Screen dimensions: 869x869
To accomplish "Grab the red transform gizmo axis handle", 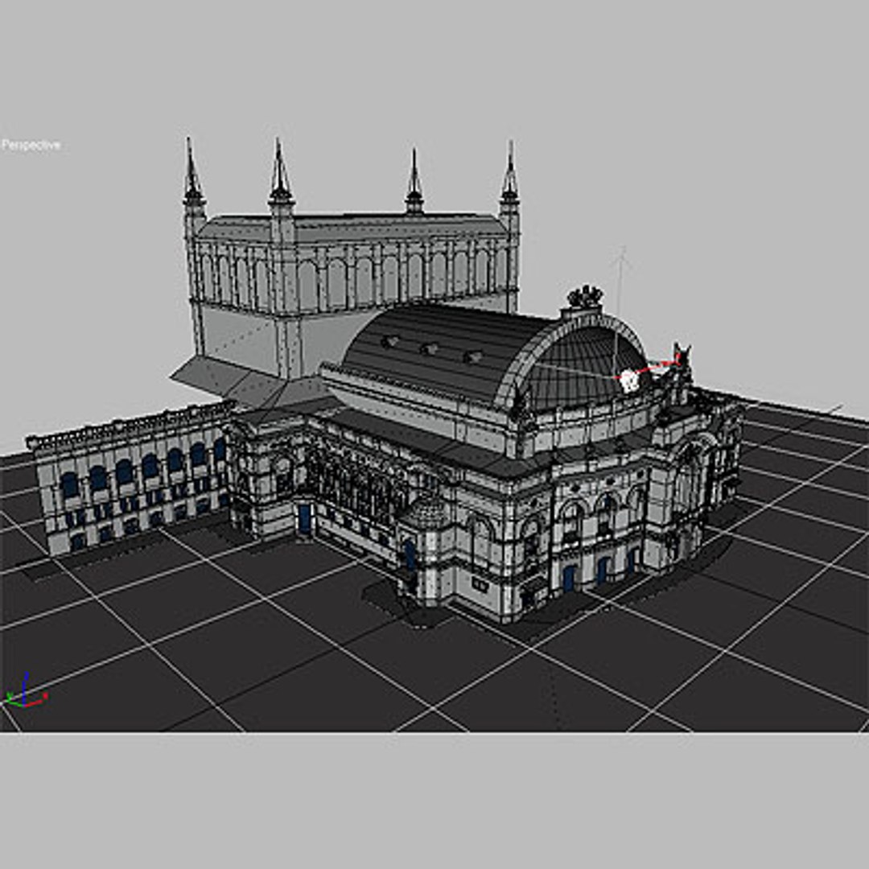I will [656, 368].
